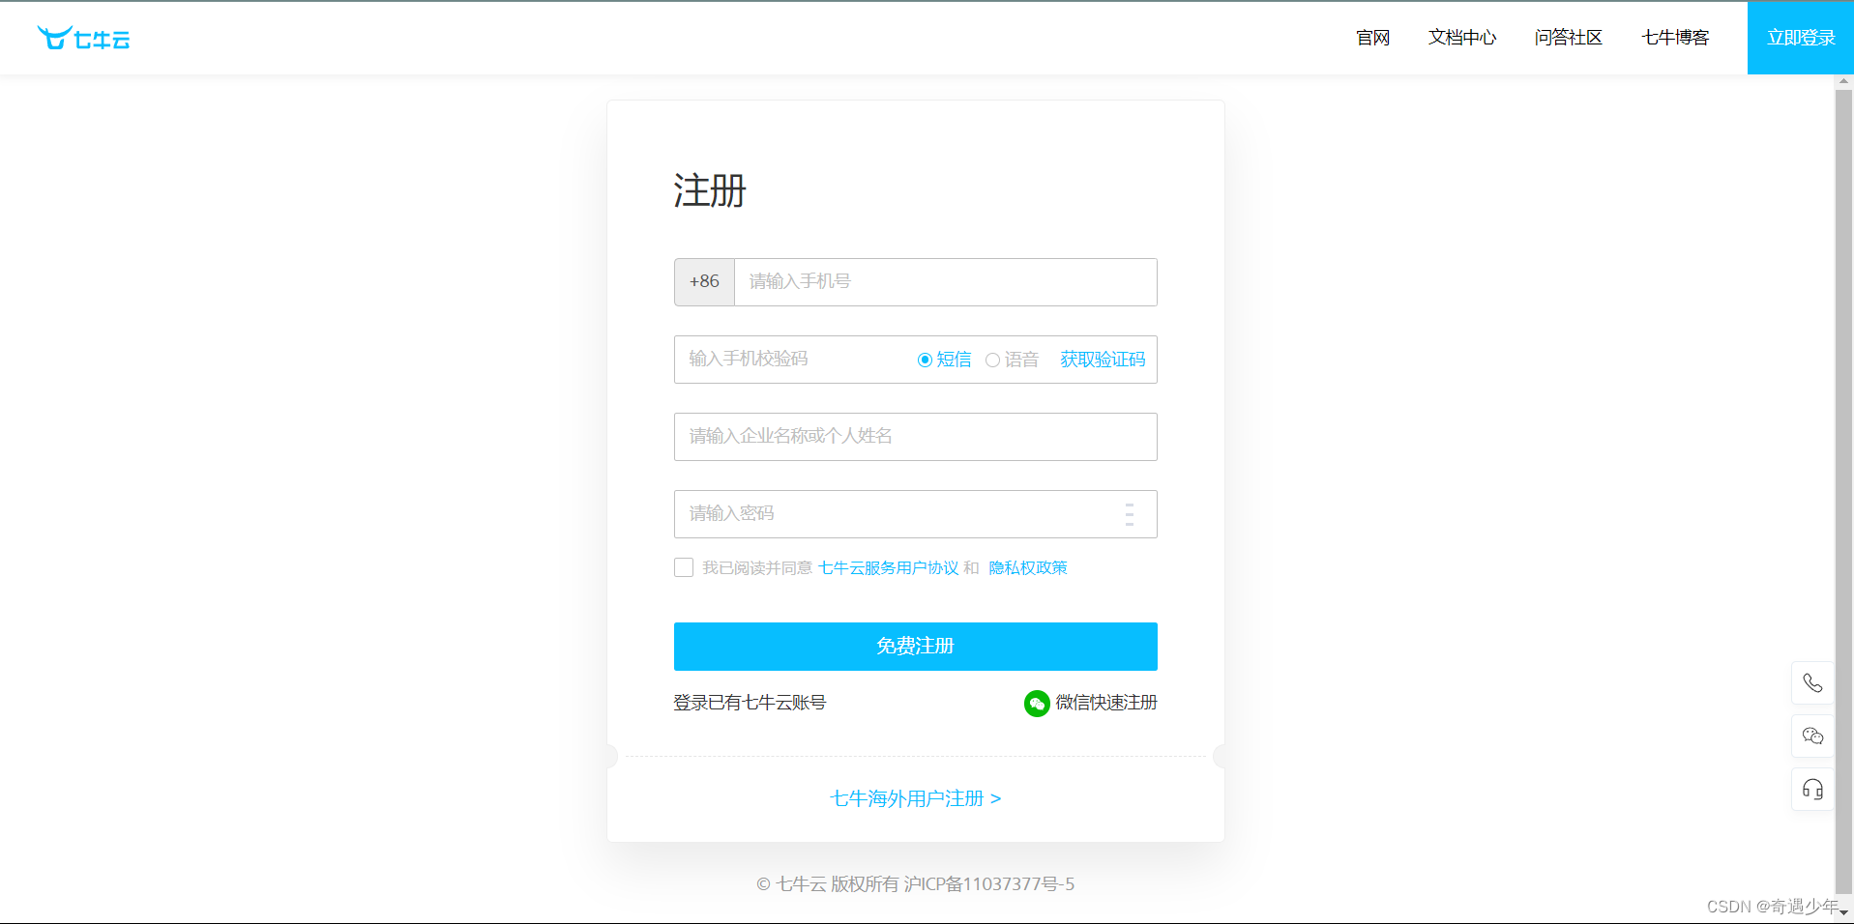Focus the phone number input field

(x=946, y=282)
